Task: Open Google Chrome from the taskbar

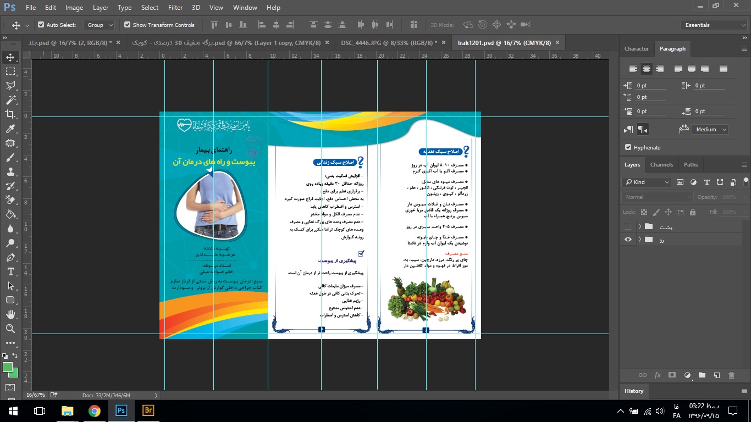Action: [x=95, y=410]
